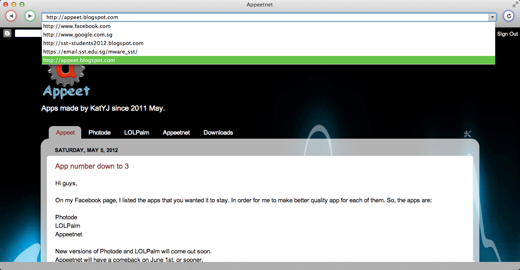The width and height of the screenshot is (520, 270).
Task: Select http://www.facebook.com from history
Action: click(x=269, y=26)
